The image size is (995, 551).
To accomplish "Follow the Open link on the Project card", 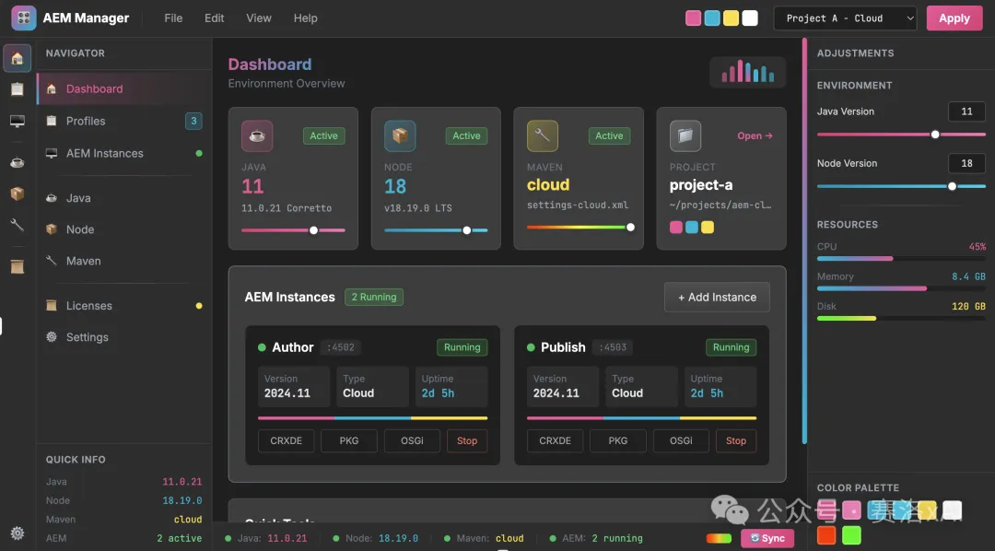I will pos(755,136).
